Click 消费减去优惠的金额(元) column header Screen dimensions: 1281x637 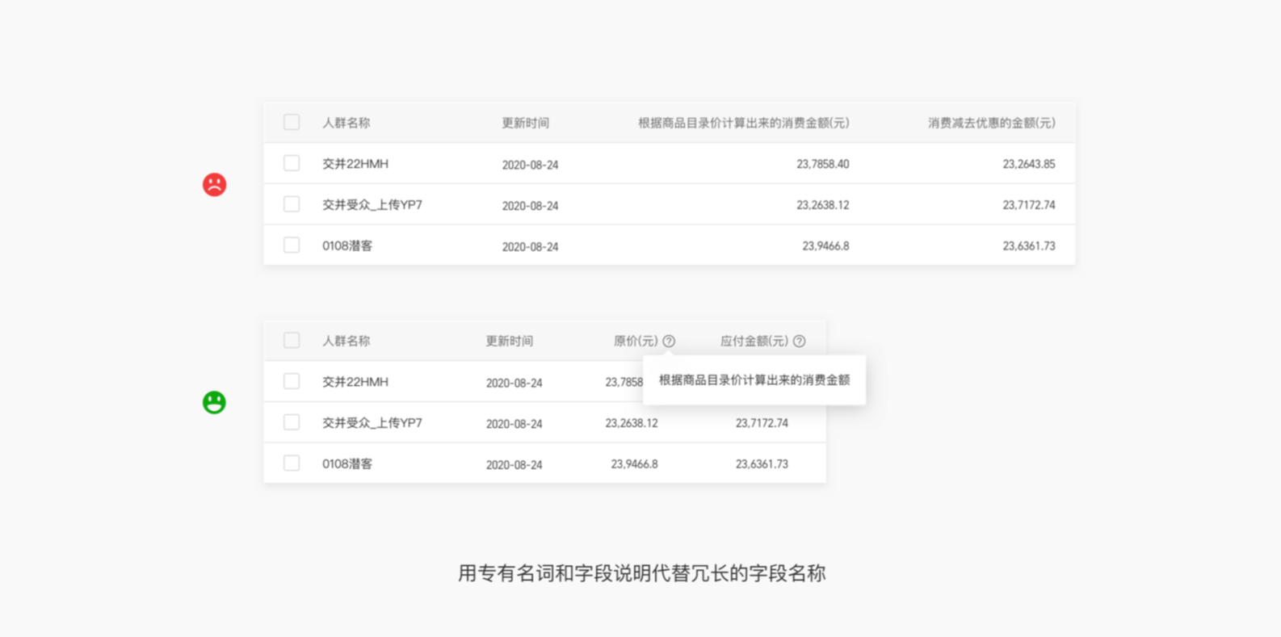(x=992, y=123)
